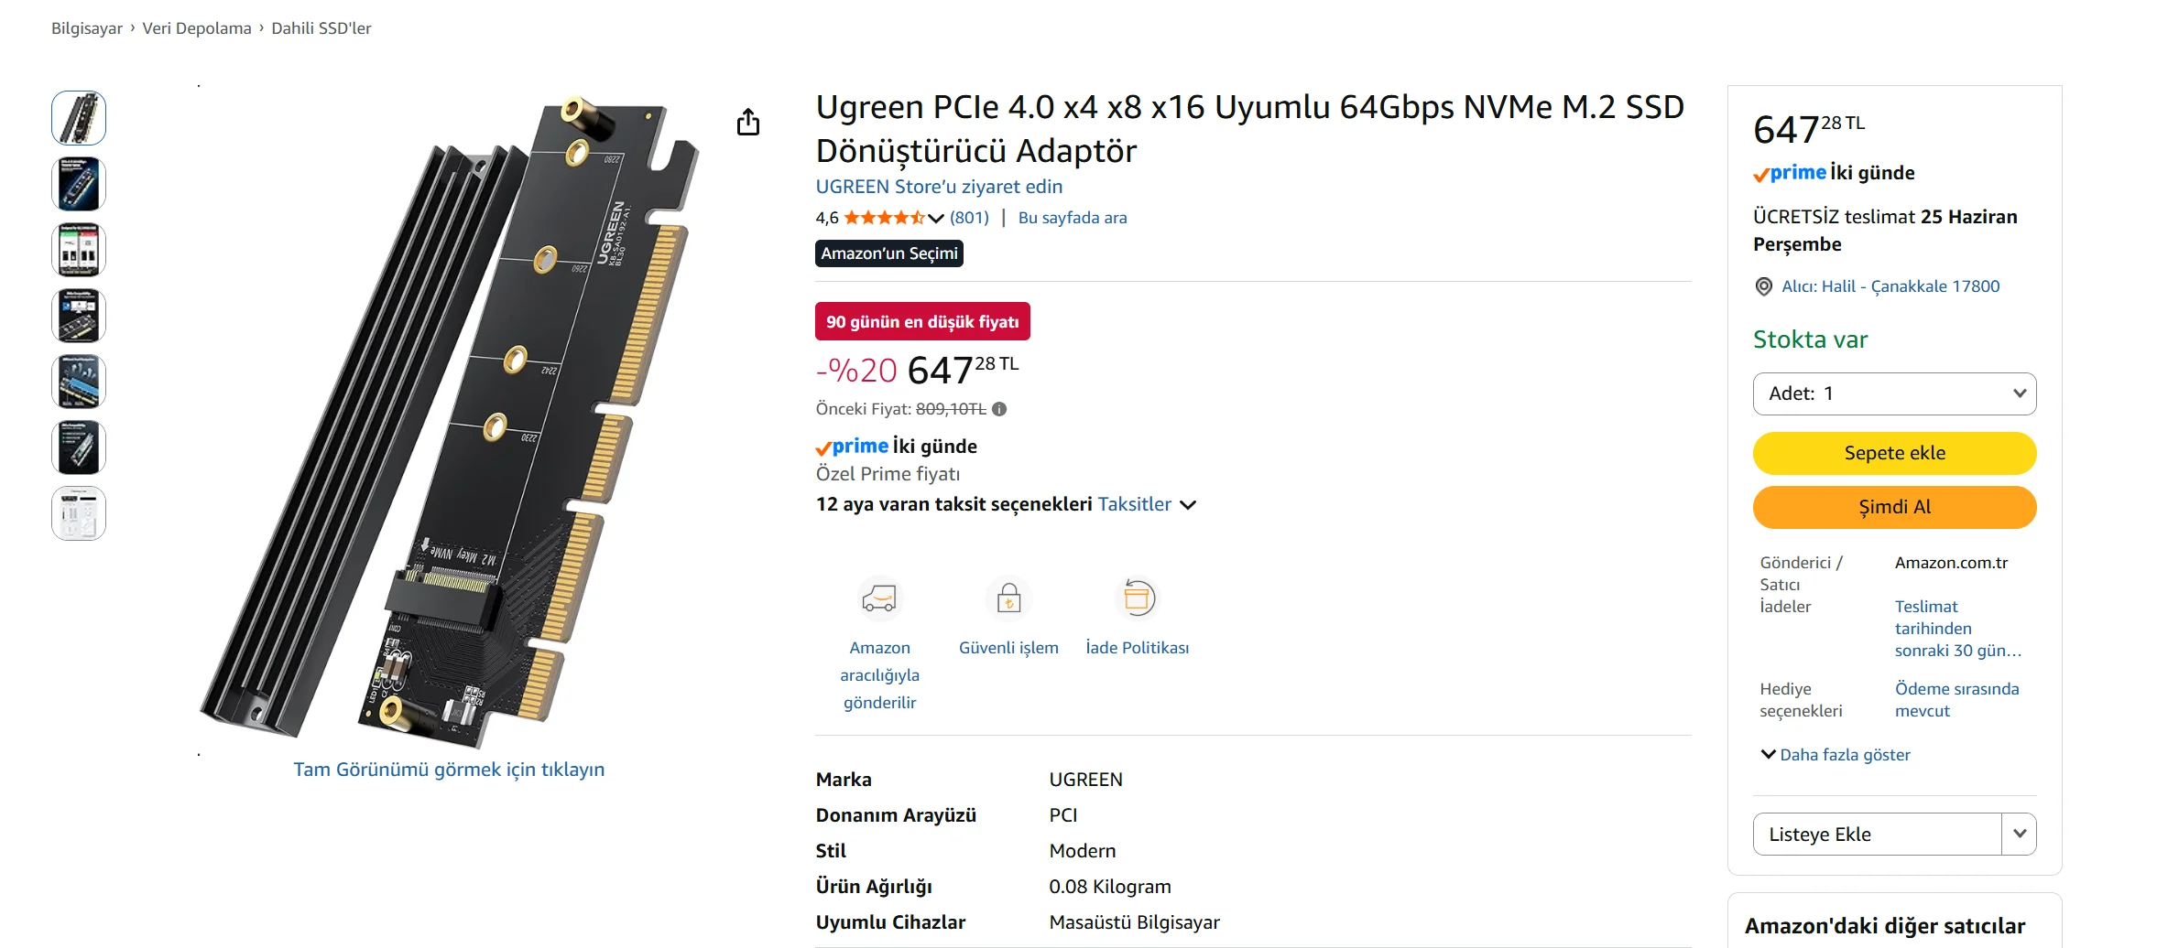Expand Daha fazla göster section

pyautogui.click(x=1835, y=755)
